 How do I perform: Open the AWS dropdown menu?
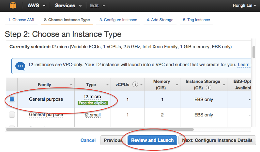point(37,6)
